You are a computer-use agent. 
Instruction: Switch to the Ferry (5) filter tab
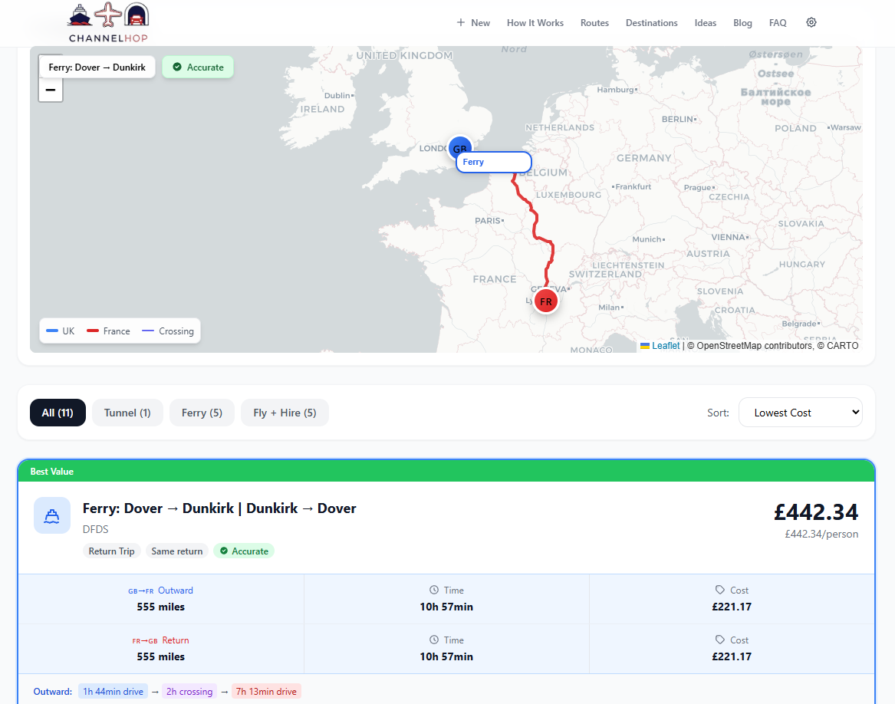coord(202,412)
